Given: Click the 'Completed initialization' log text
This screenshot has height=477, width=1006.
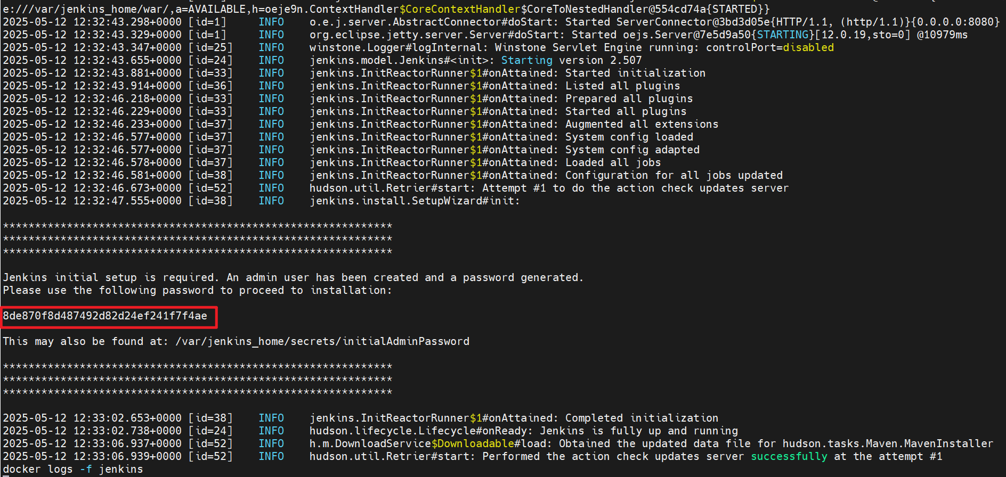Looking at the screenshot, I should (x=642, y=418).
